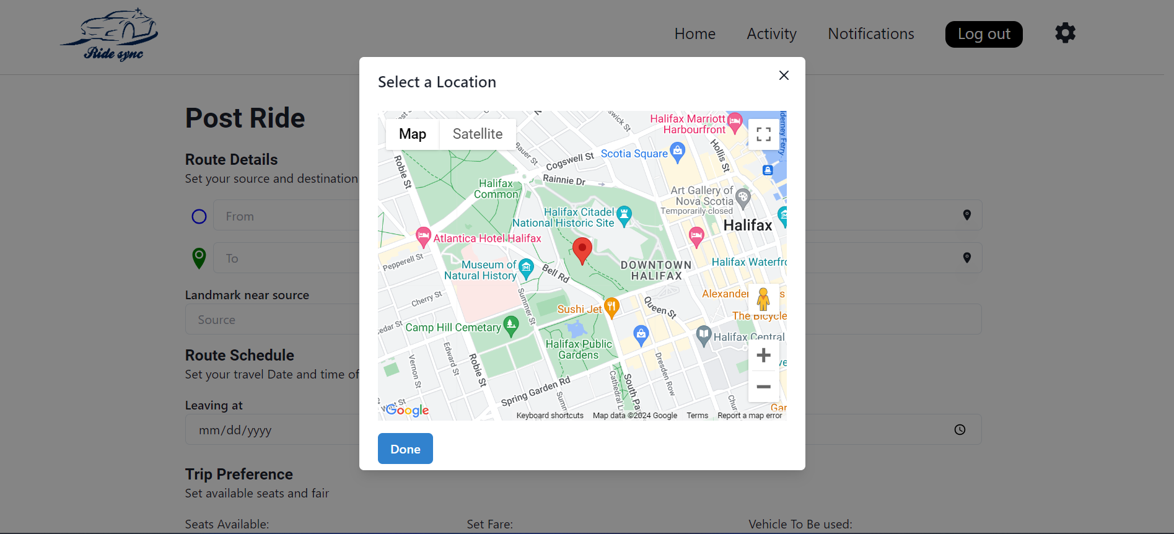Open the settings gear icon
The height and width of the screenshot is (534, 1174).
(x=1065, y=33)
